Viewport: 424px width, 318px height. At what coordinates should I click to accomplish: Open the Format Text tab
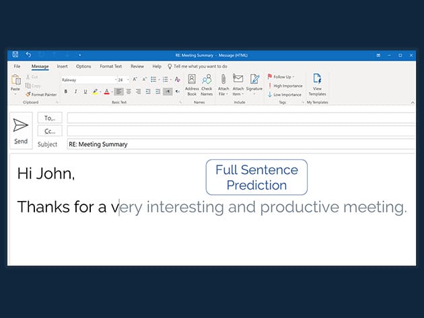click(110, 67)
